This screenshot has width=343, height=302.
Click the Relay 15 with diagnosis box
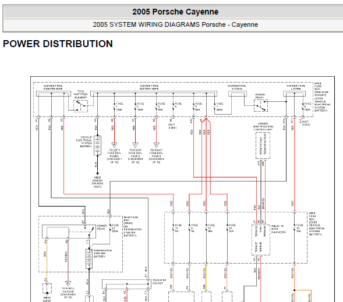point(261,240)
